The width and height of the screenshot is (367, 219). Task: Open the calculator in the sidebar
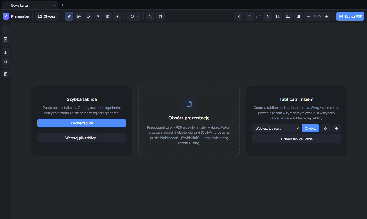(6, 39)
